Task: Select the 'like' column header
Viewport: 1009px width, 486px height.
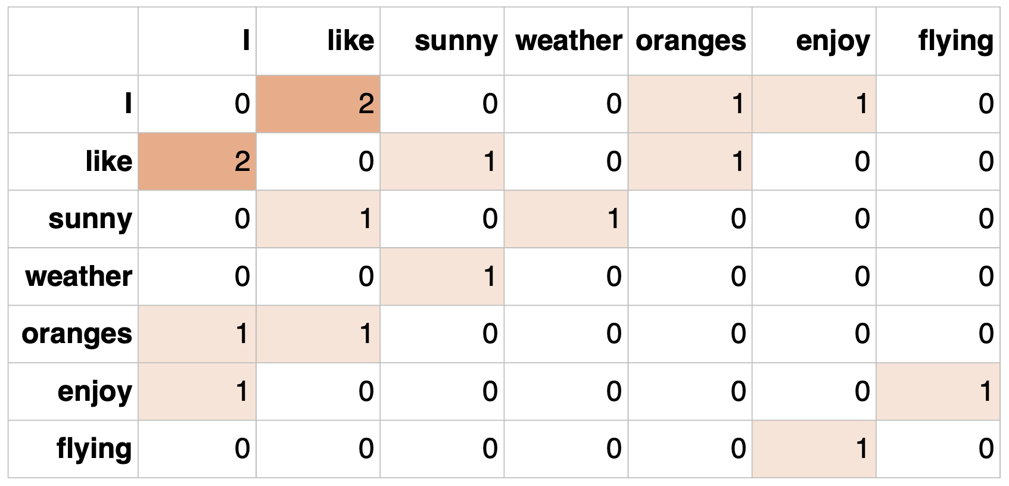Action: point(318,41)
